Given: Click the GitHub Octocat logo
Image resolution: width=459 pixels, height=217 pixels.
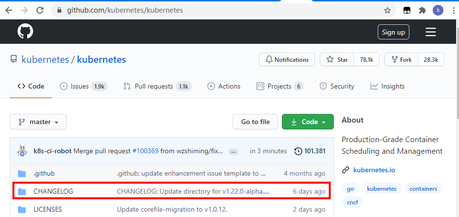Looking at the screenshot, I should click(25, 32).
